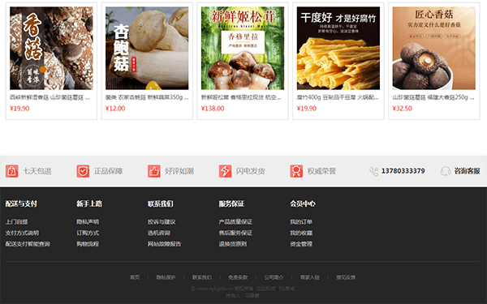
Task: Open the 杏鲍菇 product image
Action: click(x=147, y=49)
